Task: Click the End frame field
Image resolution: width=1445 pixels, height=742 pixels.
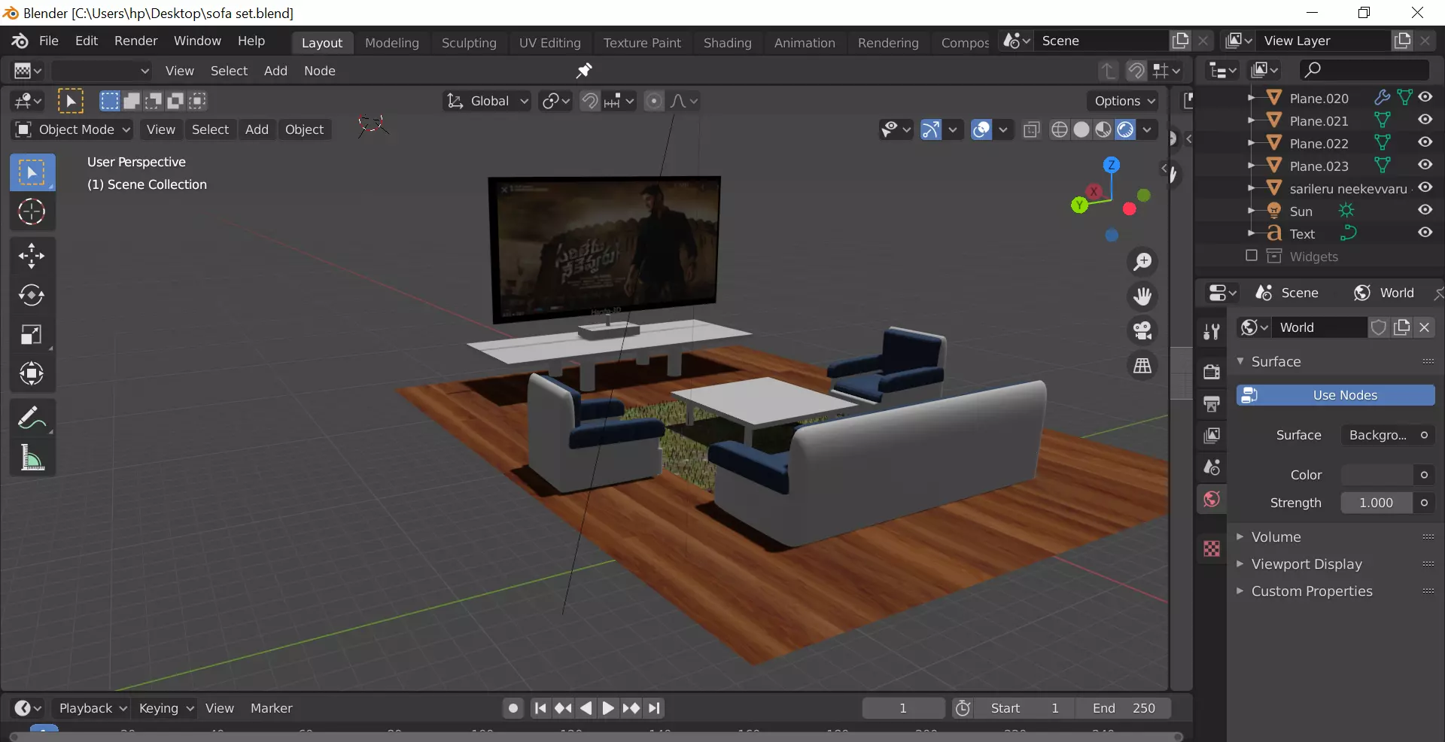Action: tap(1124, 708)
